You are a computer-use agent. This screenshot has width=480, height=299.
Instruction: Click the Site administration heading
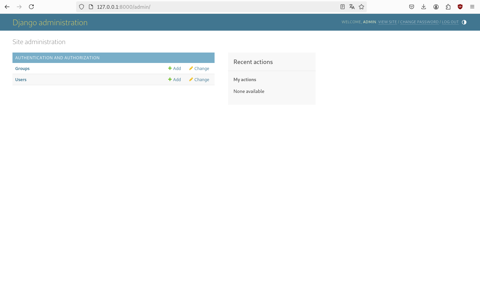click(x=39, y=42)
